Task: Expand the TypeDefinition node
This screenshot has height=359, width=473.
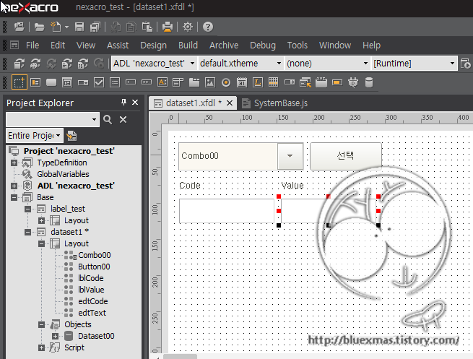Action: coord(14,163)
